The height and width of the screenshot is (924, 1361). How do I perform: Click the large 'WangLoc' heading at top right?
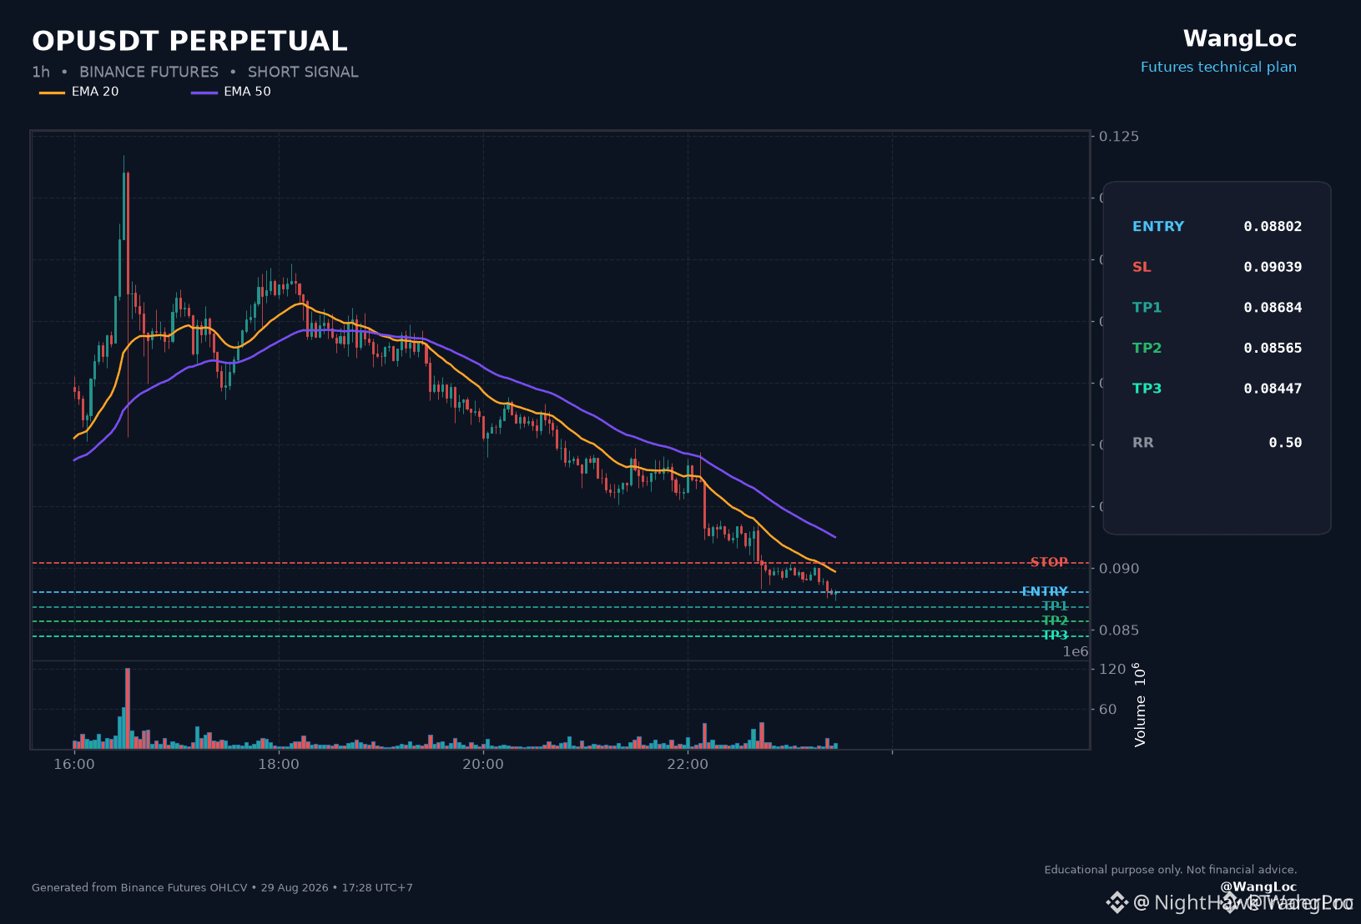point(1240,39)
